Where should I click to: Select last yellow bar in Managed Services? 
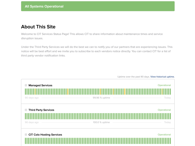click(162, 92)
